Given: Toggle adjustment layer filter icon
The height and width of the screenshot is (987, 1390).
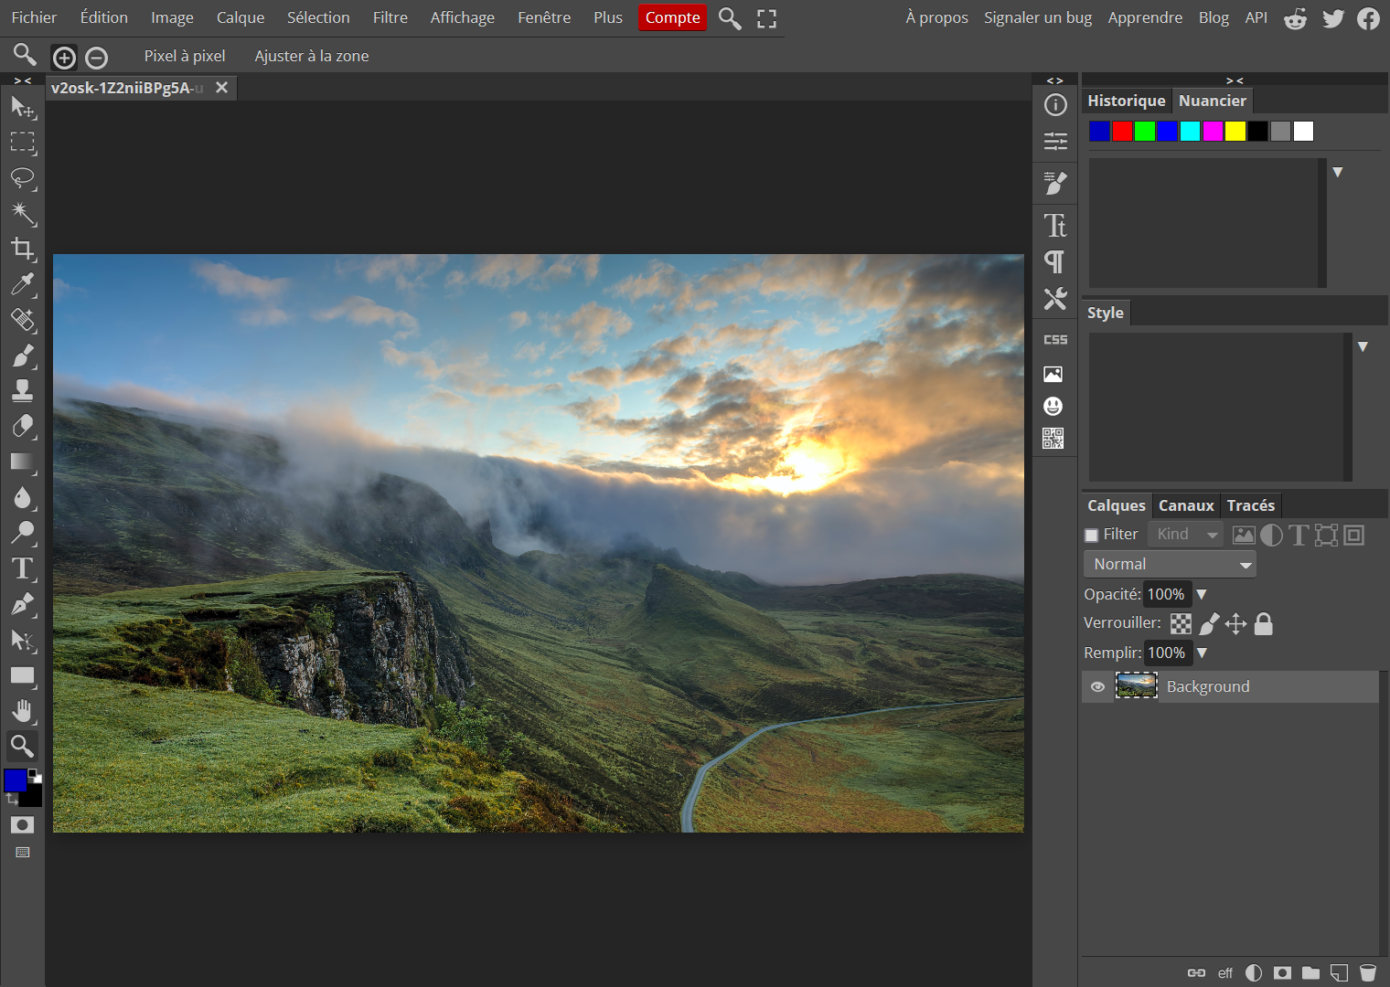Looking at the screenshot, I should 1271,536.
